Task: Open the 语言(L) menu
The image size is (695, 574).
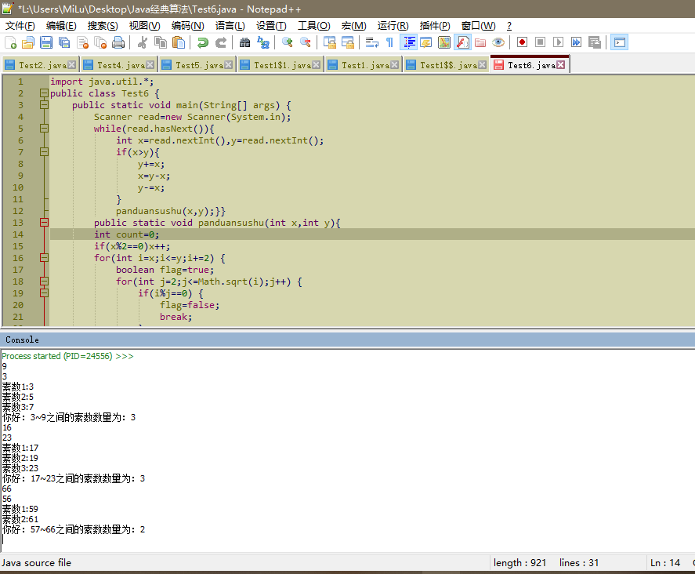Action: [230, 26]
